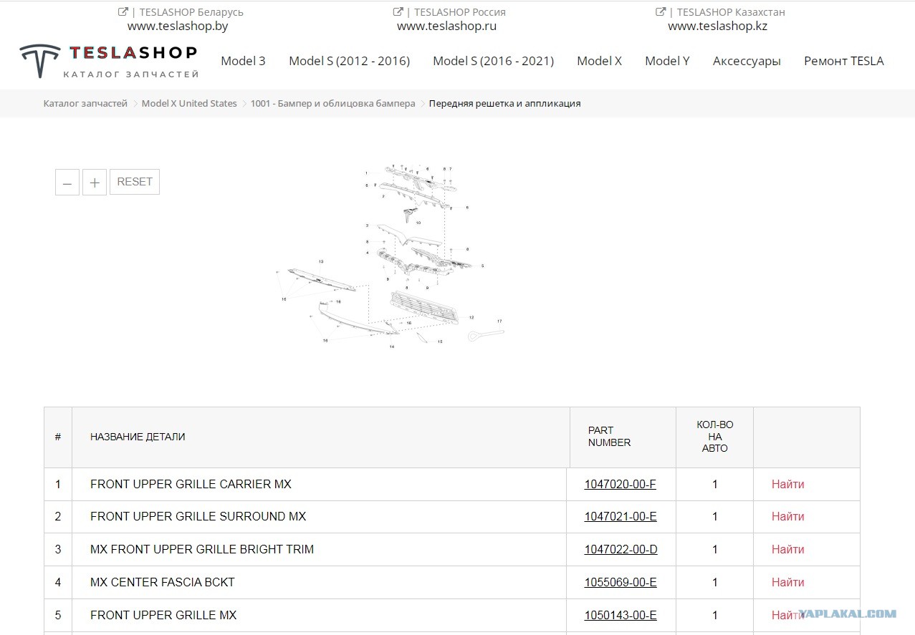Zoom out the diagram with minus button
The width and height of the screenshot is (915, 635).
67,183
